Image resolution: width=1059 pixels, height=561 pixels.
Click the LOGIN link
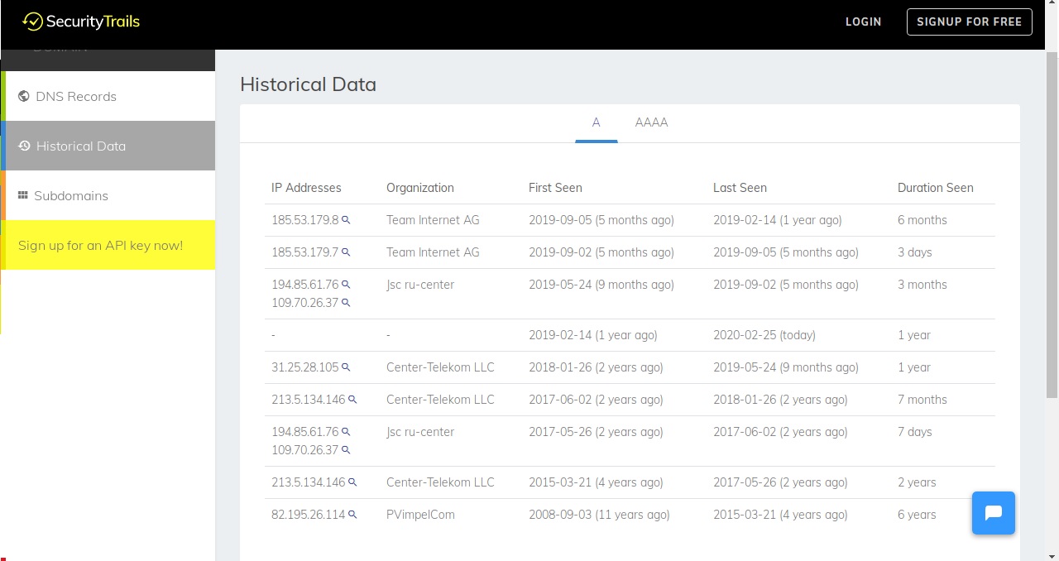coord(863,22)
